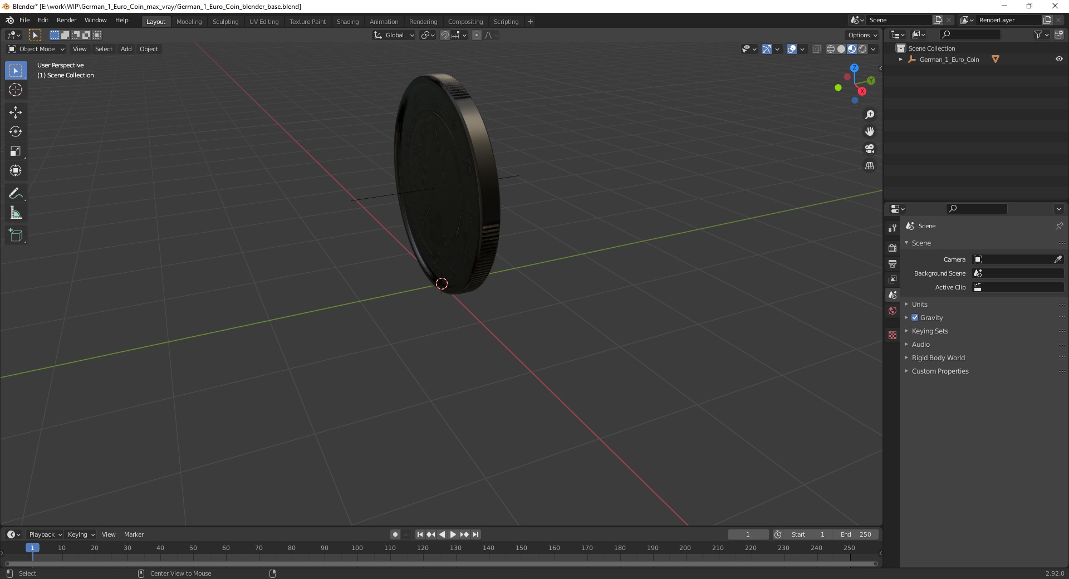Open the Options dropdown
The width and height of the screenshot is (1069, 579).
click(x=862, y=35)
